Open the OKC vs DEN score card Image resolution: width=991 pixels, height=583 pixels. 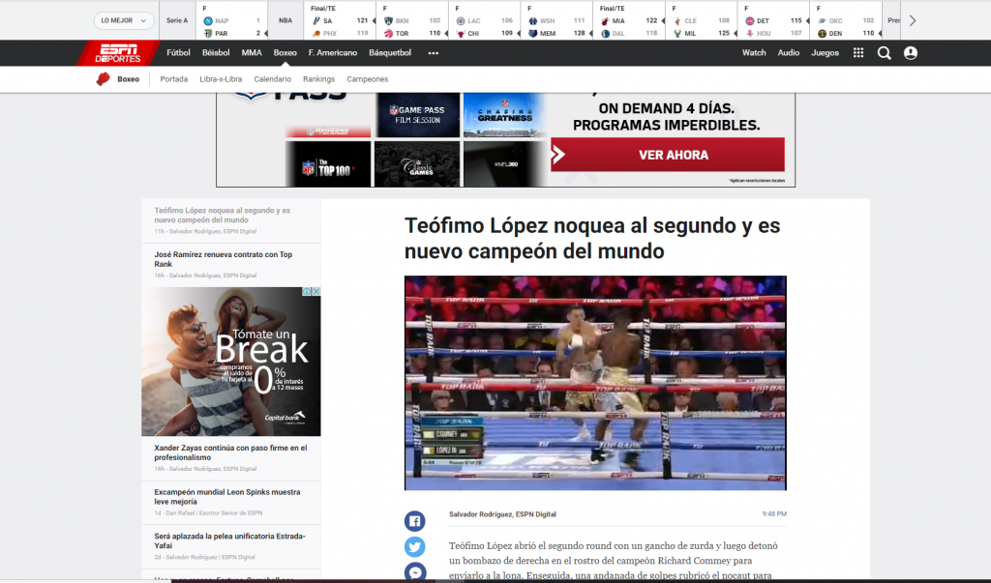[844, 21]
